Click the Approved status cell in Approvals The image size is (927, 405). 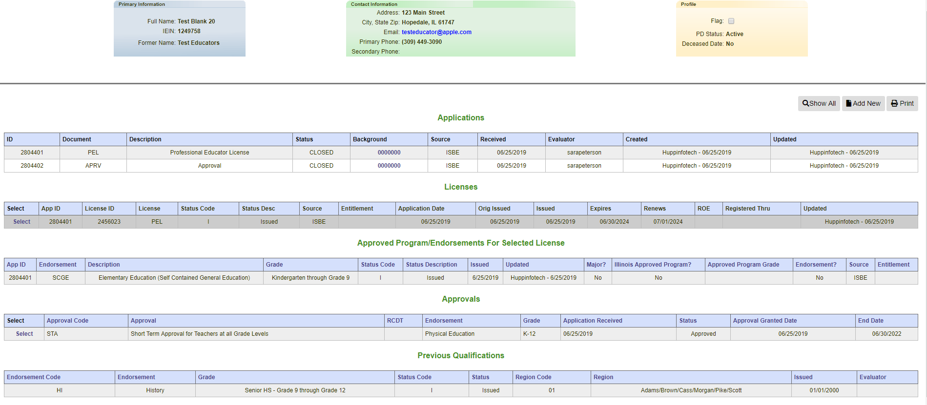coord(703,334)
